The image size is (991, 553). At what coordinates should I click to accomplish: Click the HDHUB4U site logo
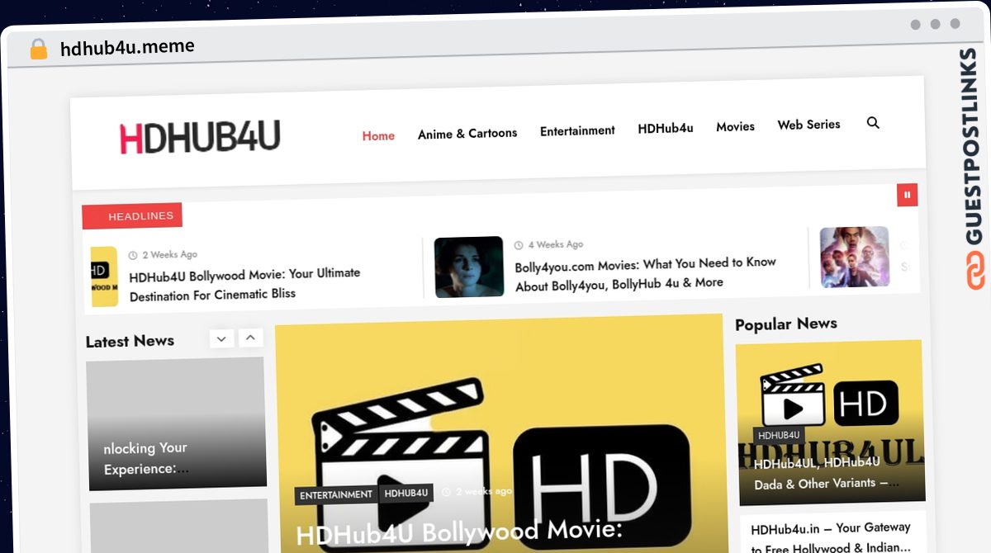click(x=200, y=137)
